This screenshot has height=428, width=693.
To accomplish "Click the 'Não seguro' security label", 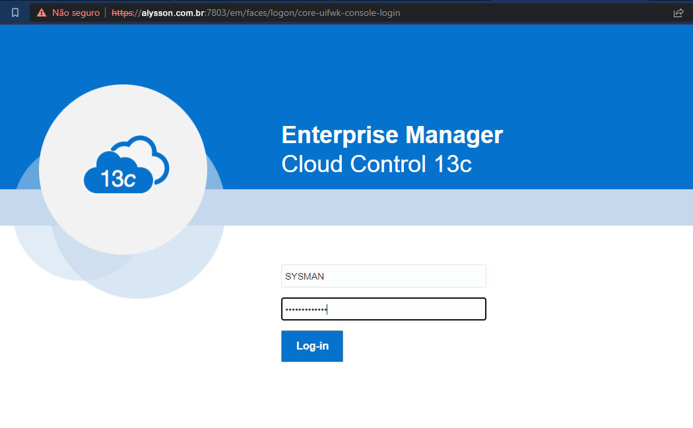I will pyautogui.click(x=76, y=13).
